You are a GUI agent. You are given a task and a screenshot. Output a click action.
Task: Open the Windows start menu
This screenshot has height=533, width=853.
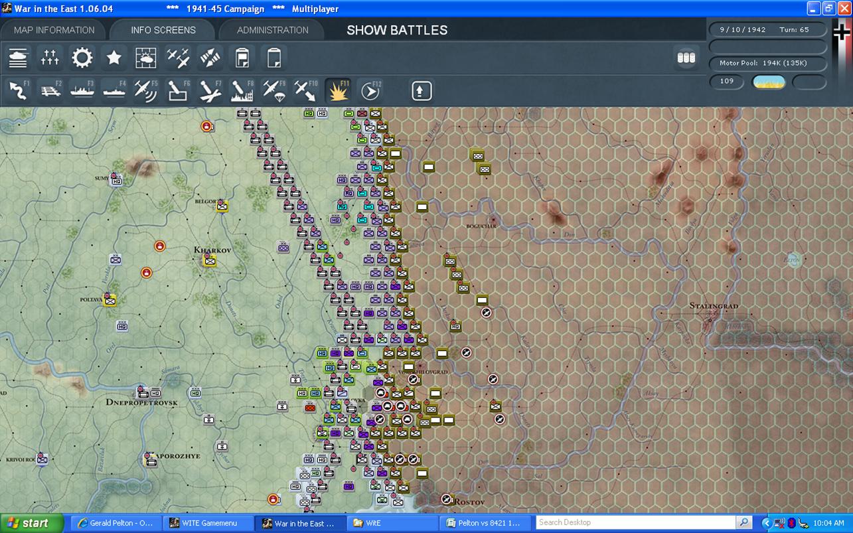coord(32,523)
